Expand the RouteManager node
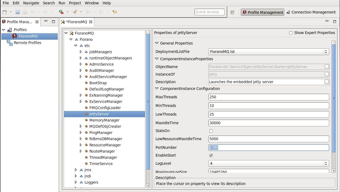Screen dimensions: 340x192 pos(81,151)
